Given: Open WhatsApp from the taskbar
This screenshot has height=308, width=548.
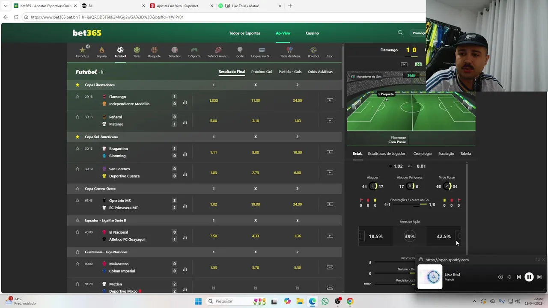Looking at the screenshot, I should 325,301.
